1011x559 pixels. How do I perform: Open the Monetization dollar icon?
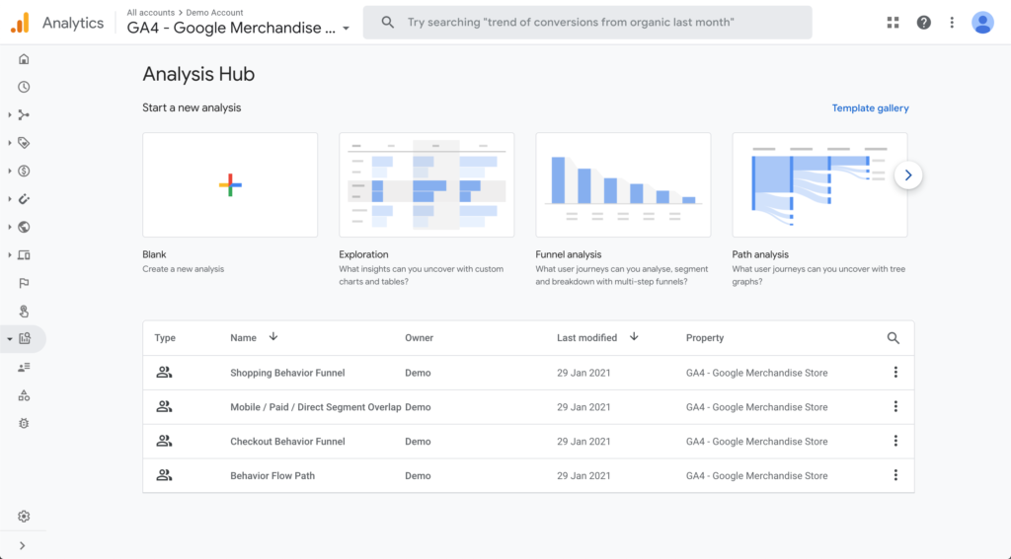[24, 171]
